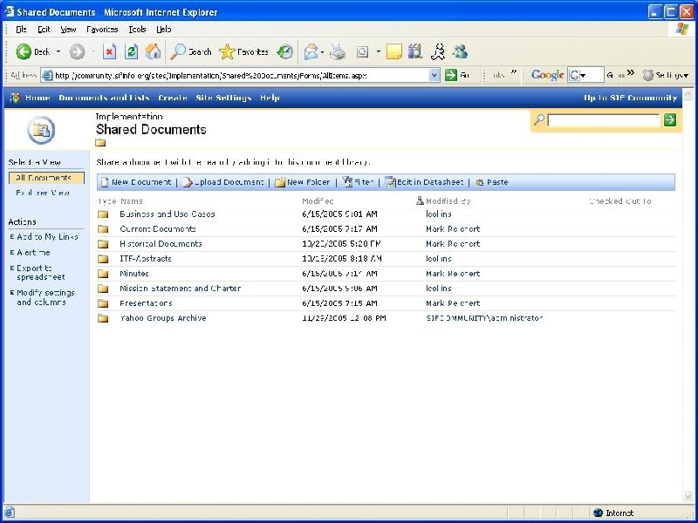This screenshot has width=698, height=523.
Task: Click the Mail envelope icon
Action: point(311,52)
